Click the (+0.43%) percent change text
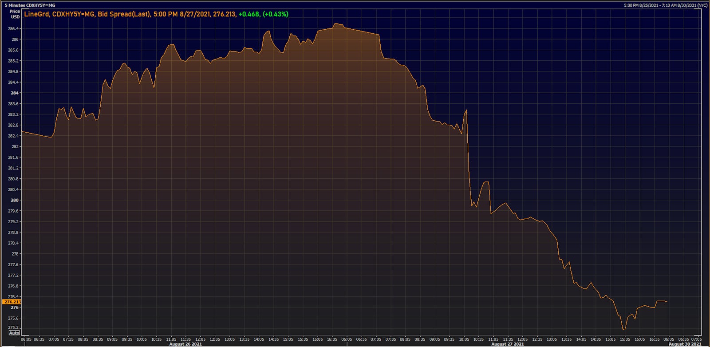Image resolution: width=710 pixels, height=347 pixels. coord(275,14)
